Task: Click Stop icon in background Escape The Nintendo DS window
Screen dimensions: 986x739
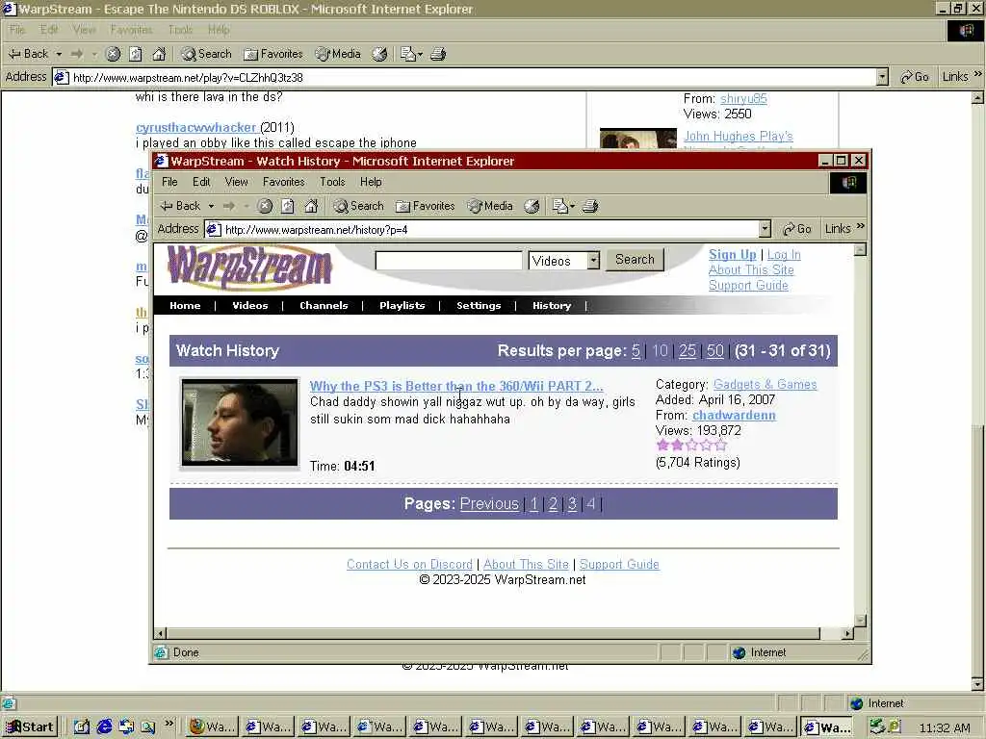Action: click(x=113, y=54)
